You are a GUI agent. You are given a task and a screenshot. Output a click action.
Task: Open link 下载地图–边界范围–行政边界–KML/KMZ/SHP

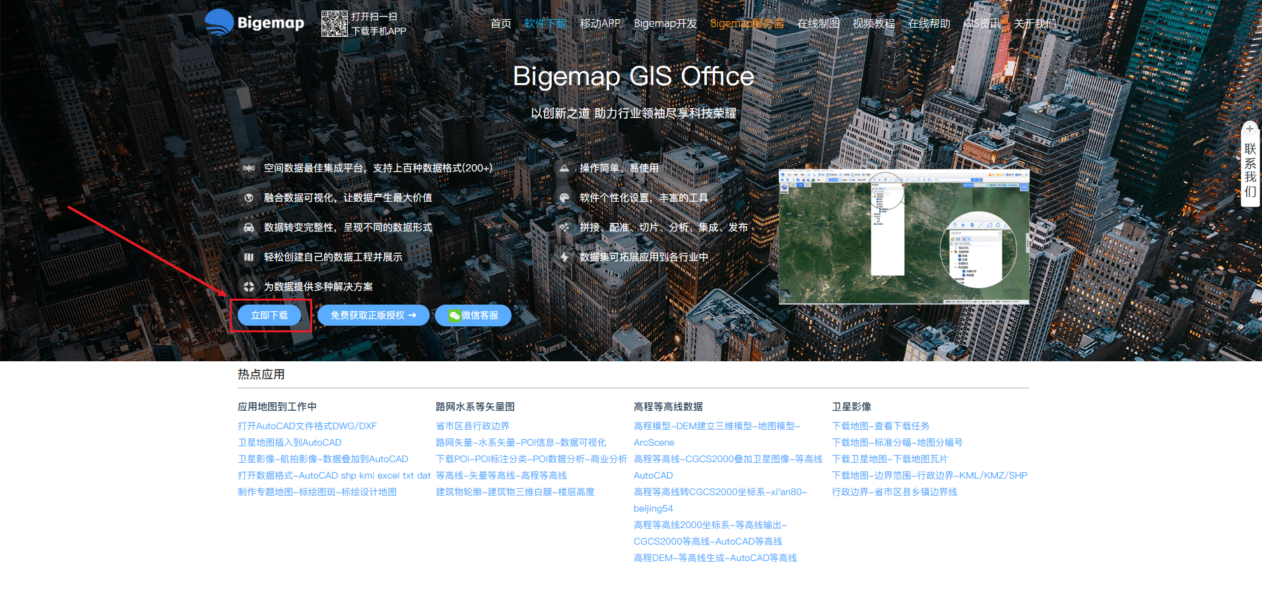(929, 475)
